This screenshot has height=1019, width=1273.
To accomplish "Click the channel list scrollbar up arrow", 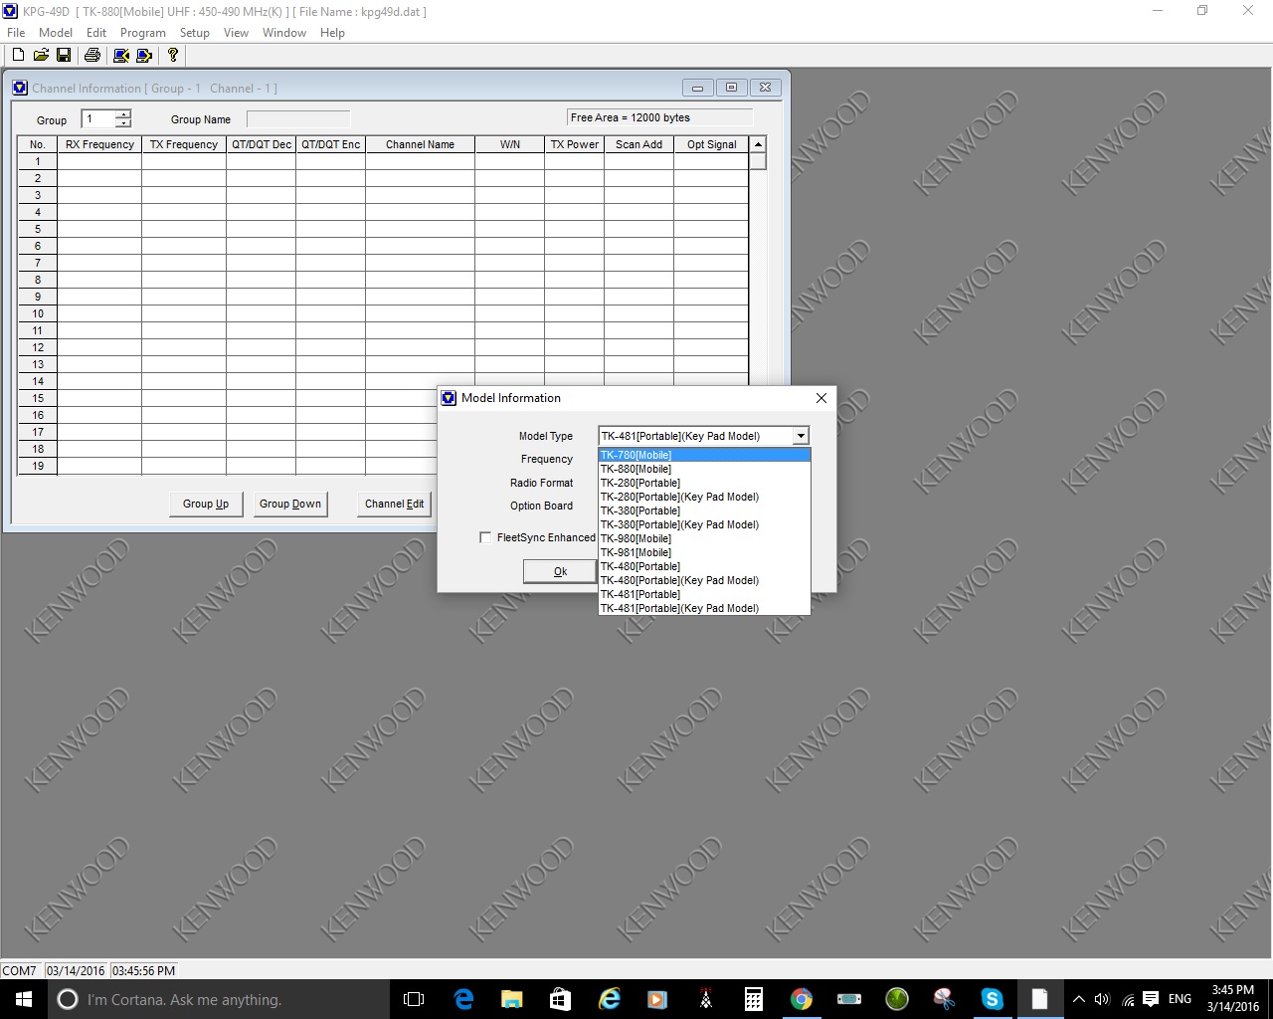I will 758,144.
